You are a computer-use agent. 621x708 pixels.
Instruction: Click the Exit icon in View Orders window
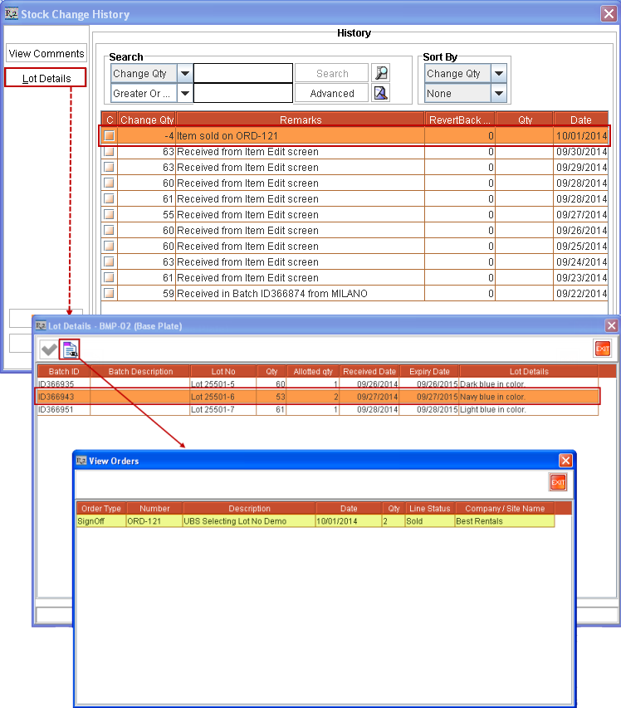tap(558, 482)
